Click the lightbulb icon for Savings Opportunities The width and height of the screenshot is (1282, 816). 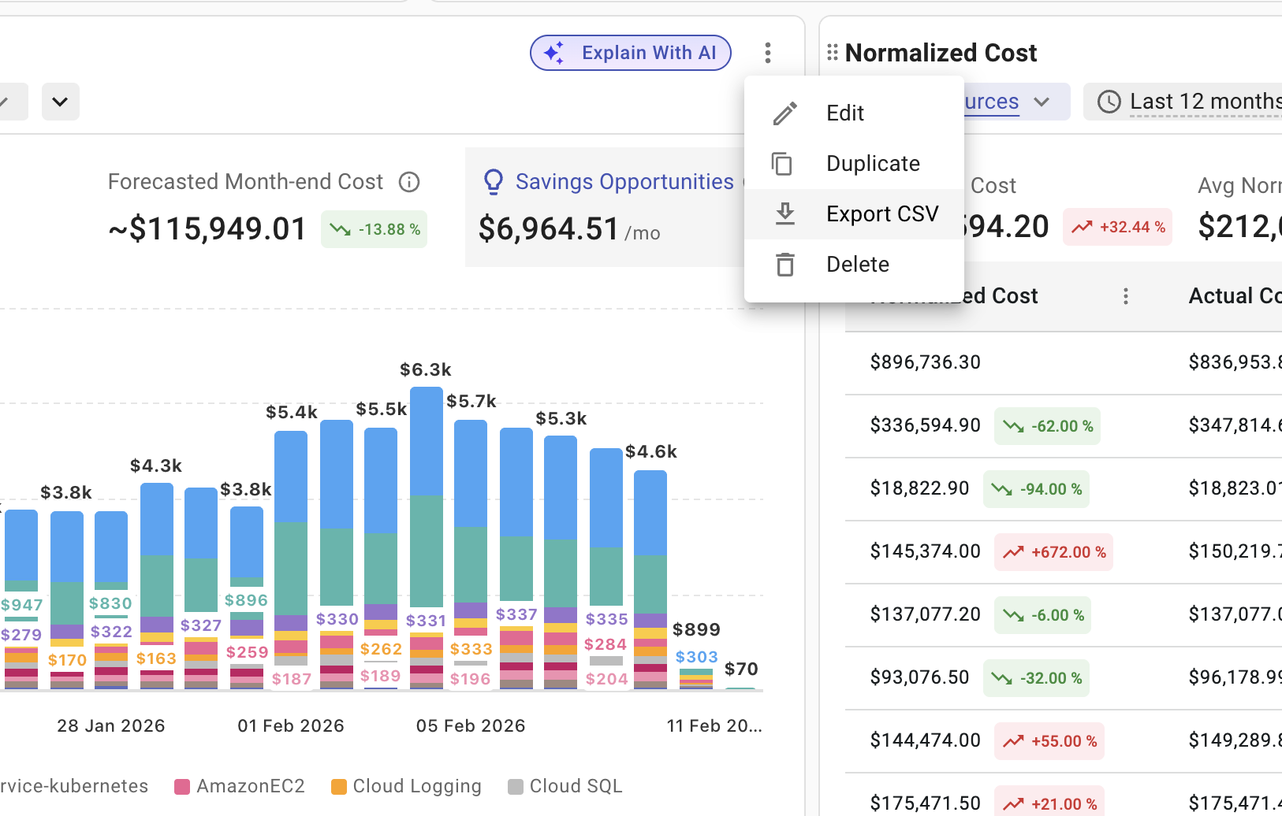pyautogui.click(x=494, y=182)
